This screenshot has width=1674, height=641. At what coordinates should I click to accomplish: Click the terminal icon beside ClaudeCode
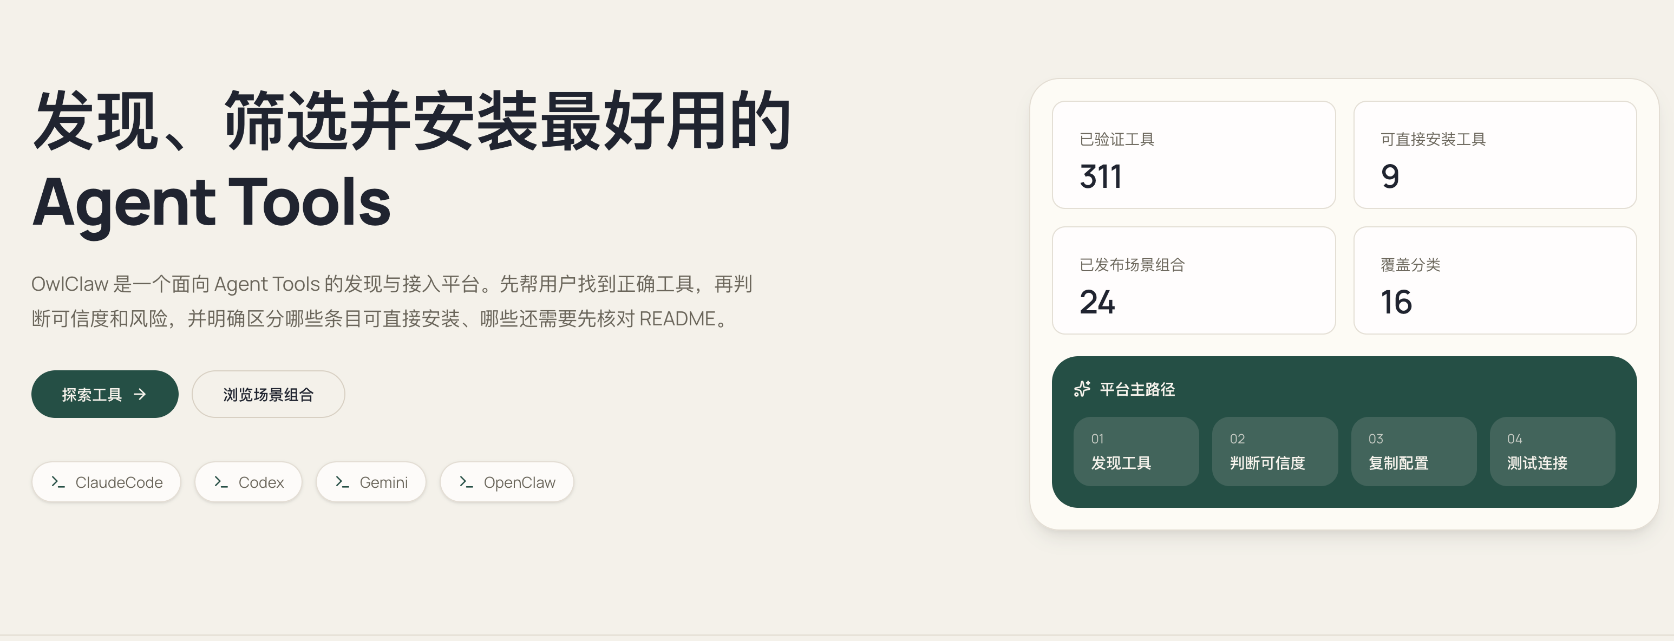pos(58,482)
